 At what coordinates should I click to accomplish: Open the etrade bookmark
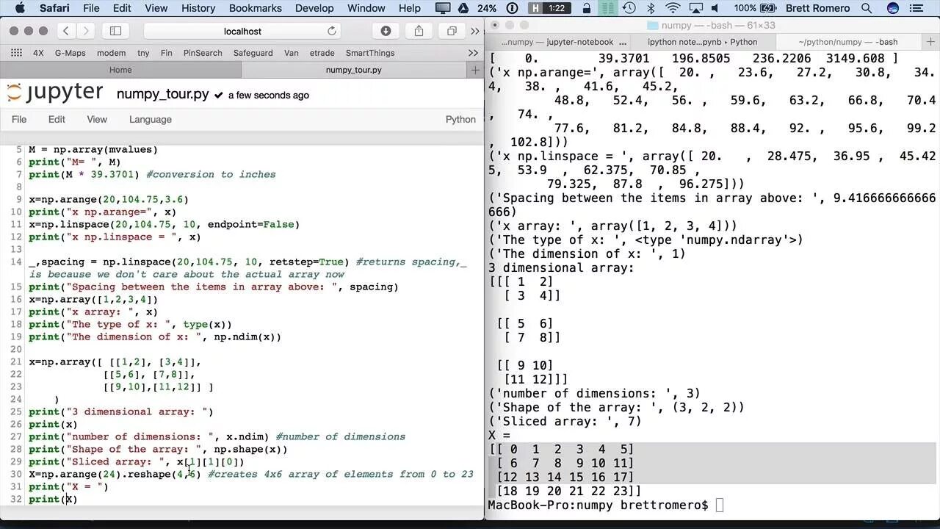(322, 53)
